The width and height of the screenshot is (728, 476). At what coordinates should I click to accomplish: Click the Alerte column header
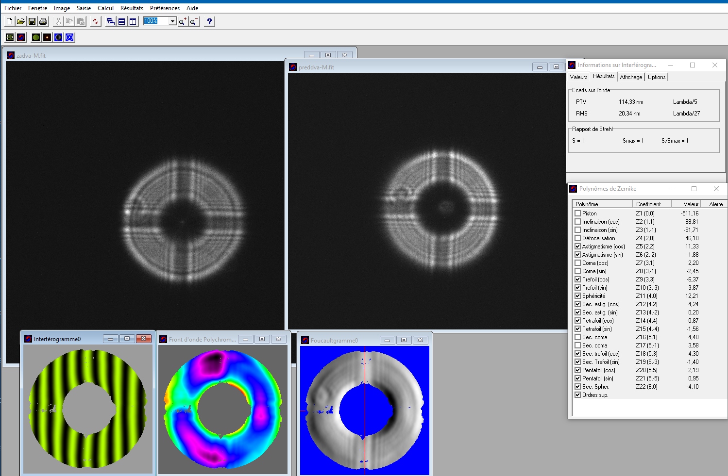714,204
